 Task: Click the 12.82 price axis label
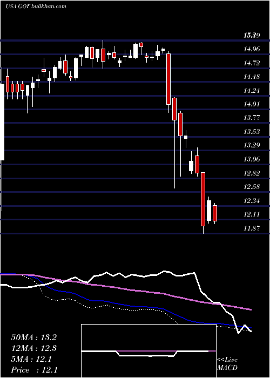[x=252, y=173]
